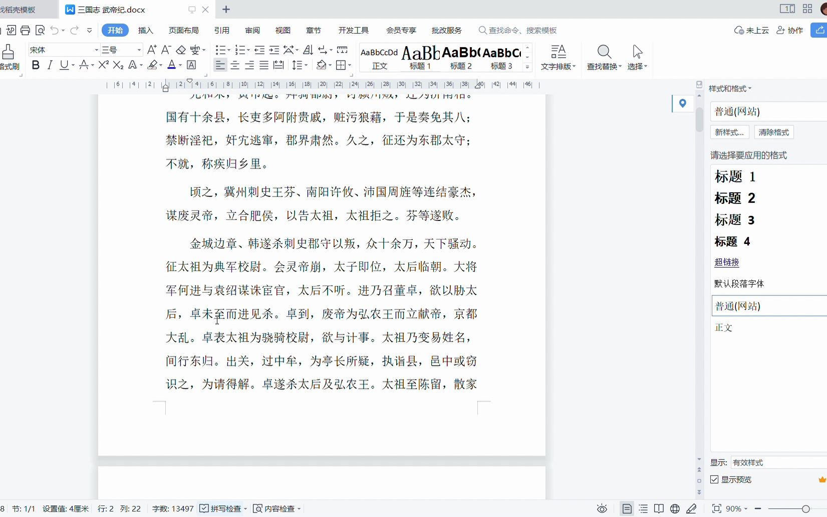This screenshot has height=517, width=827.
Task: Click the 清除格式 button
Action: [x=774, y=132]
